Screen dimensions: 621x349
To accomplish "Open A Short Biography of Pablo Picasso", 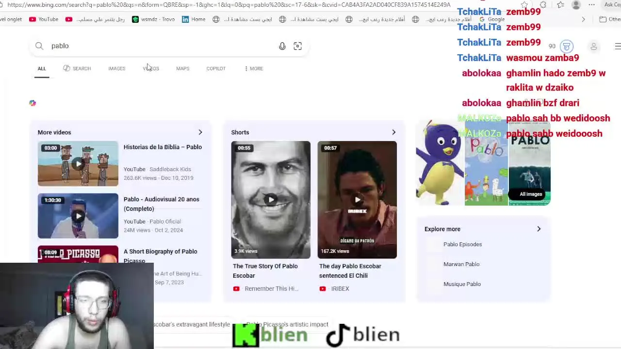I will pyautogui.click(x=160, y=256).
